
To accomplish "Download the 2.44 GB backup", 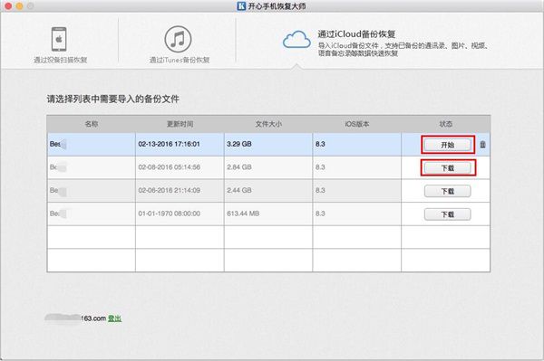I will click(448, 191).
